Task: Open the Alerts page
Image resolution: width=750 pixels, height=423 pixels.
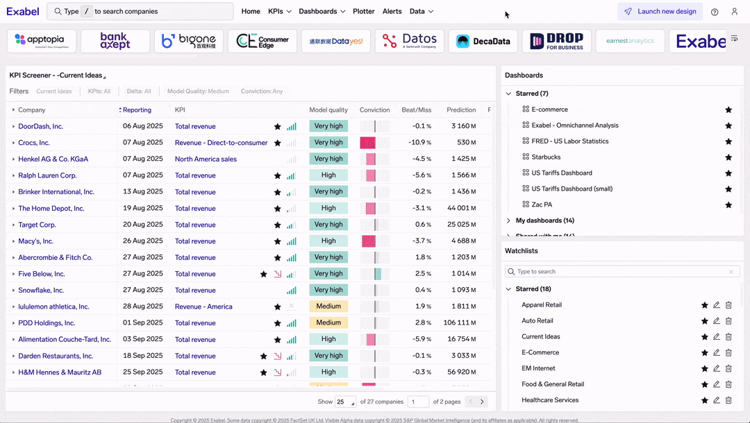Action: (392, 12)
